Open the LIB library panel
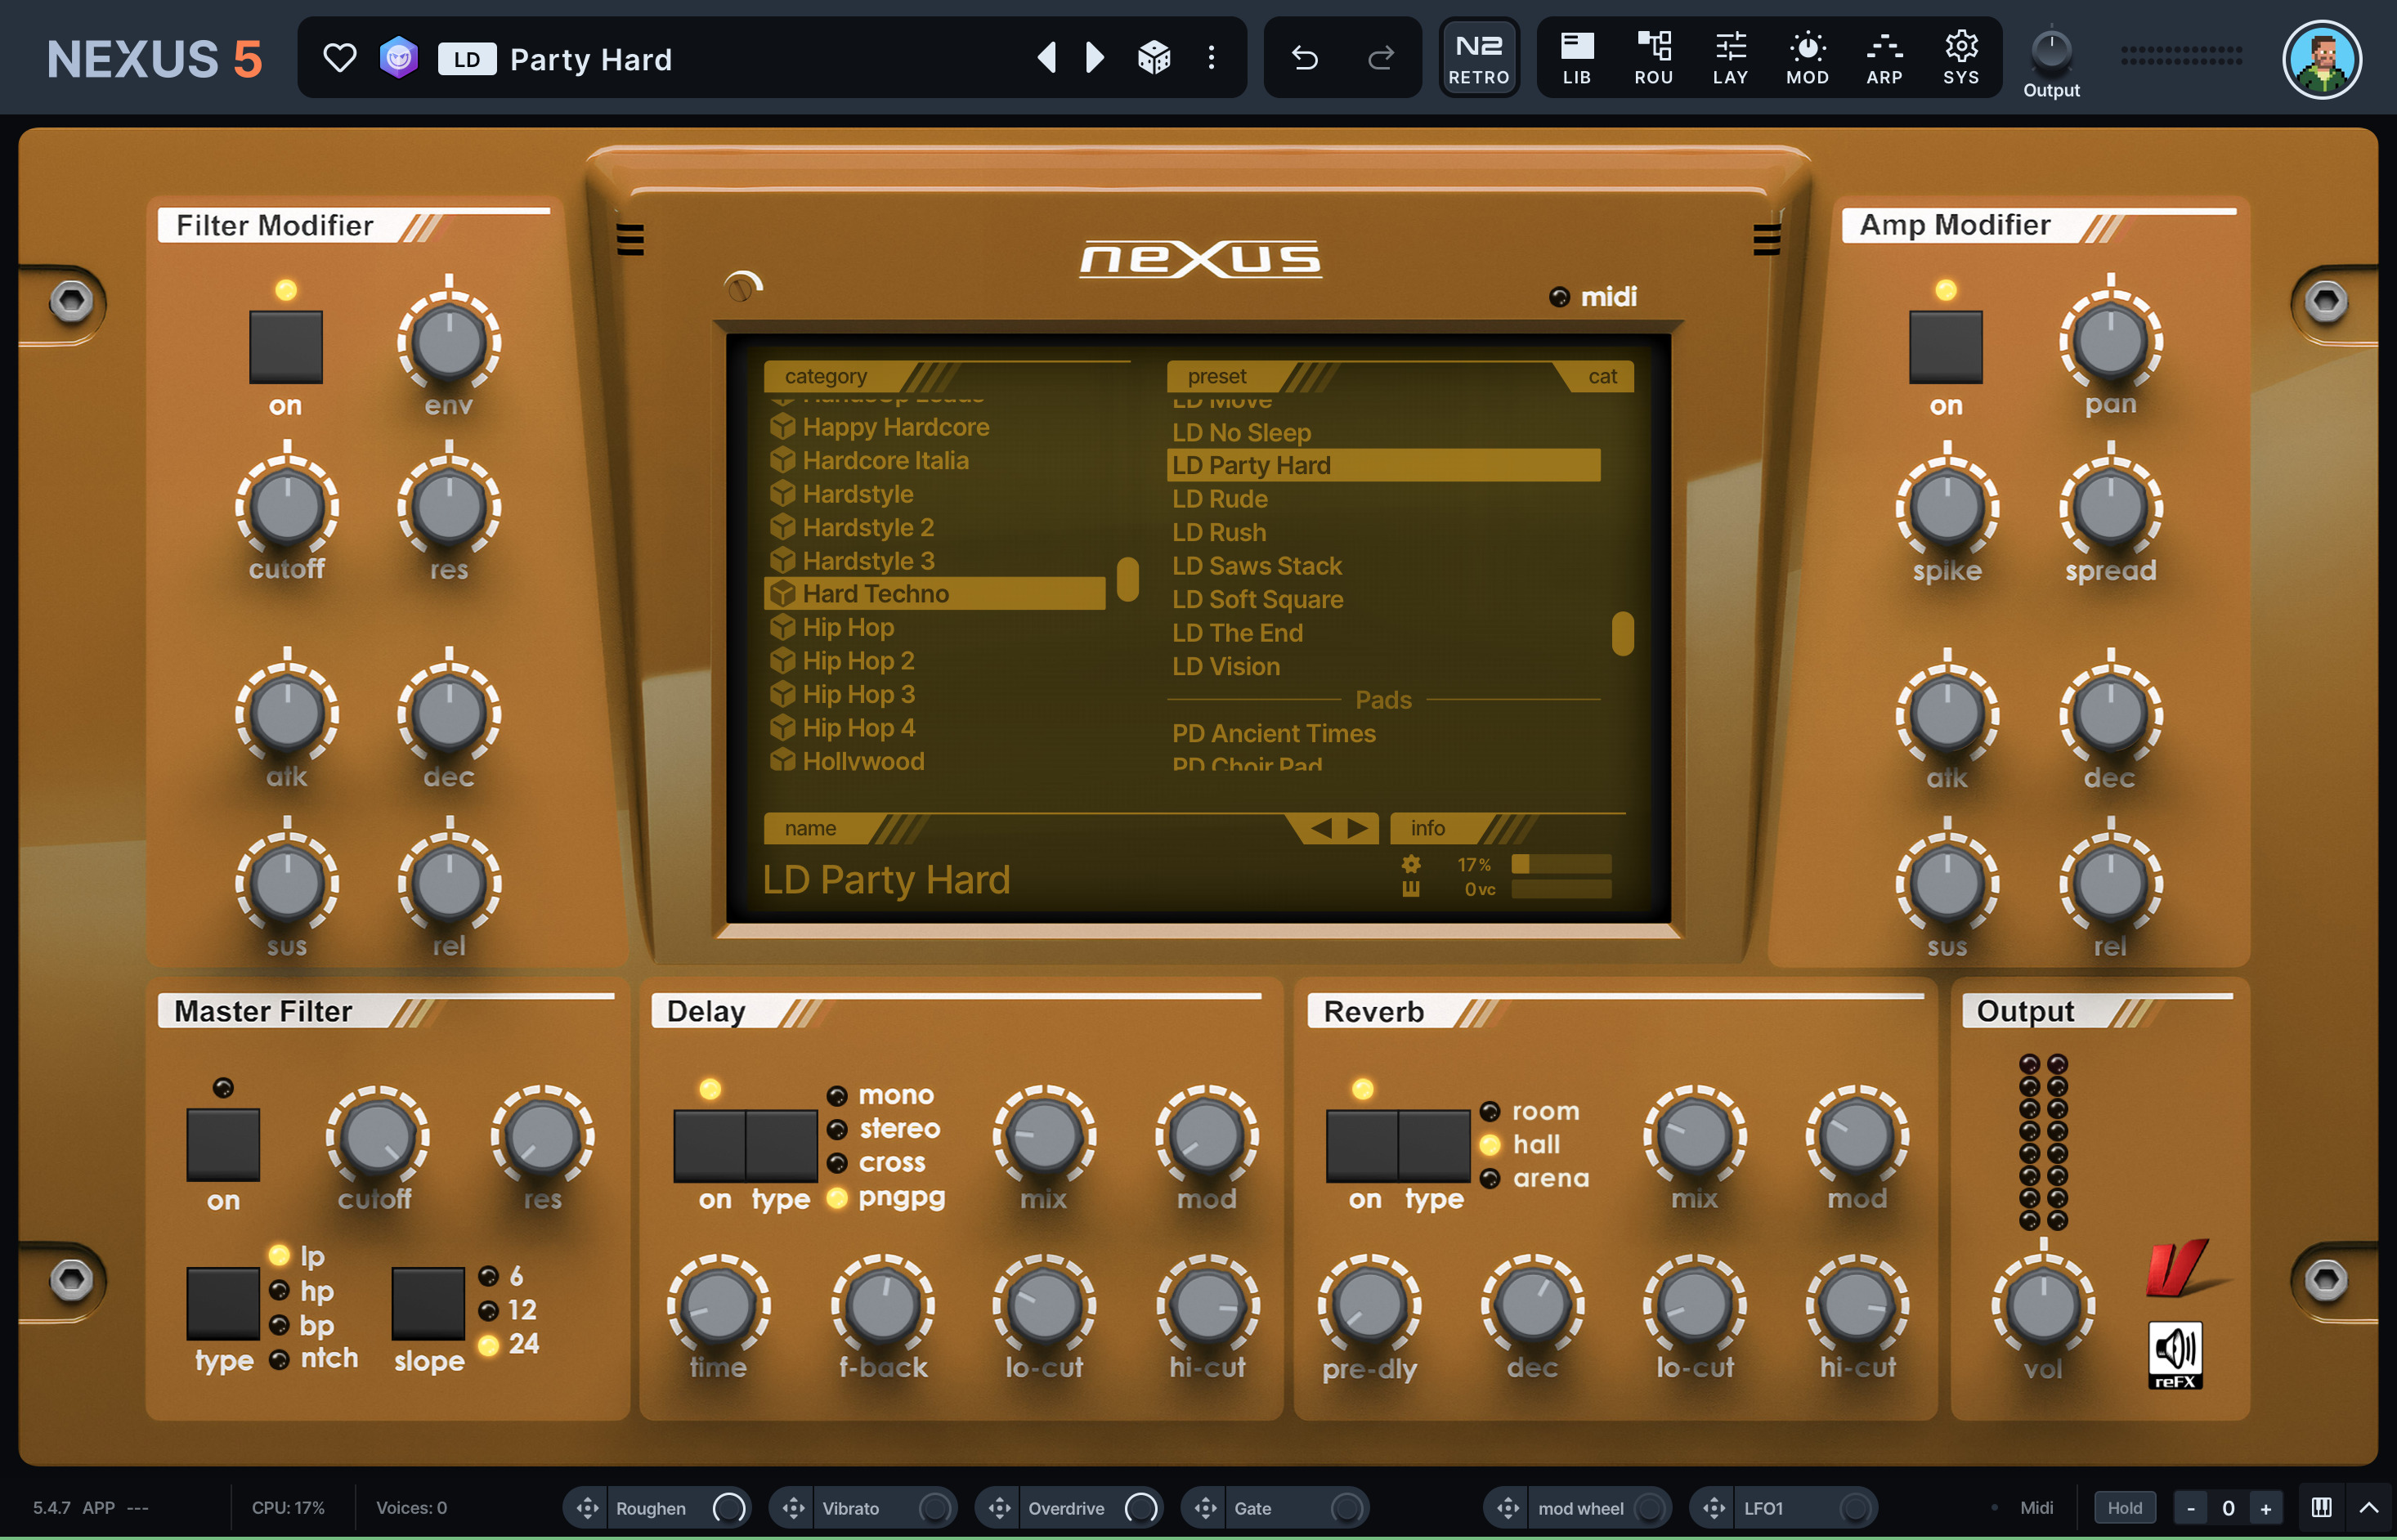Image resolution: width=2397 pixels, height=1540 pixels. (1576, 57)
